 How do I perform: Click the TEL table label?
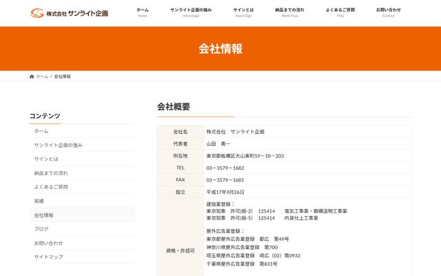181,168
